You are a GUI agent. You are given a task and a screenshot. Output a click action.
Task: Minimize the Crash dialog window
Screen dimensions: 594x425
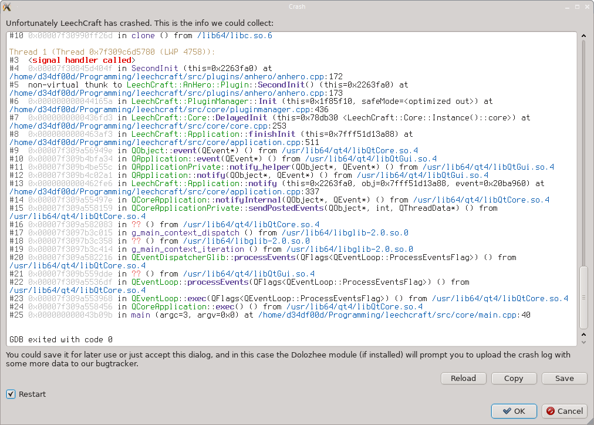point(567,7)
